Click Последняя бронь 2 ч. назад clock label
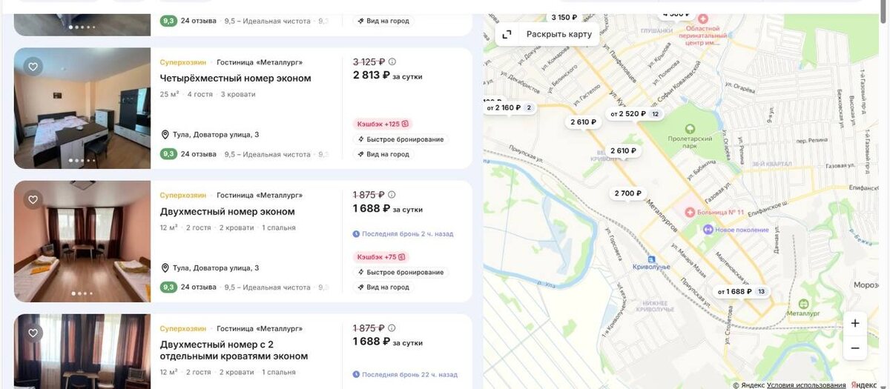The width and height of the screenshot is (890, 389). [403, 234]
